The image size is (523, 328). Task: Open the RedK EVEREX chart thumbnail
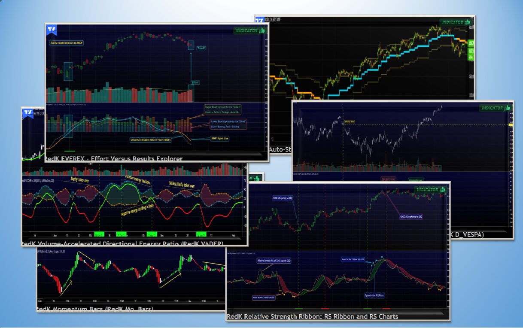157,92
